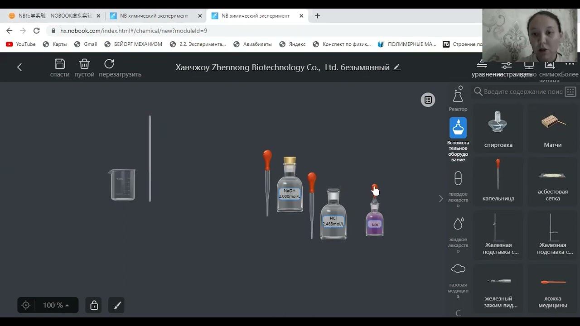580x326 pixels.
Task: Open the газовая медицина category
Action: (458, 281)
